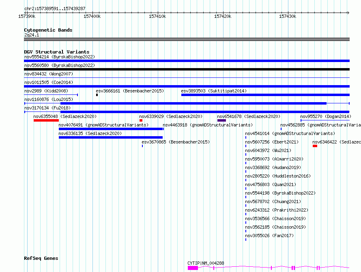Click the CYTIP|NM_004288 gene label

[206, 263]
